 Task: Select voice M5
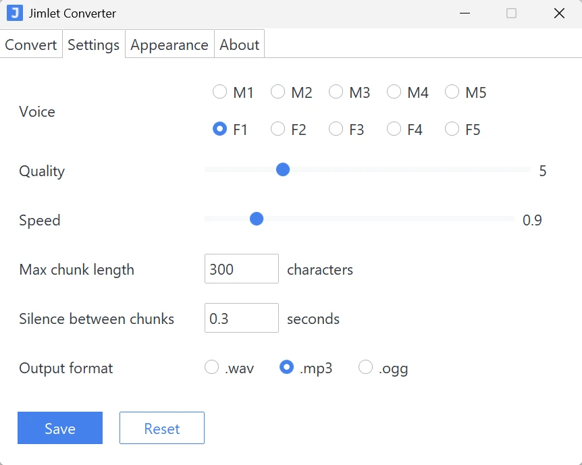tap(452, 92)
